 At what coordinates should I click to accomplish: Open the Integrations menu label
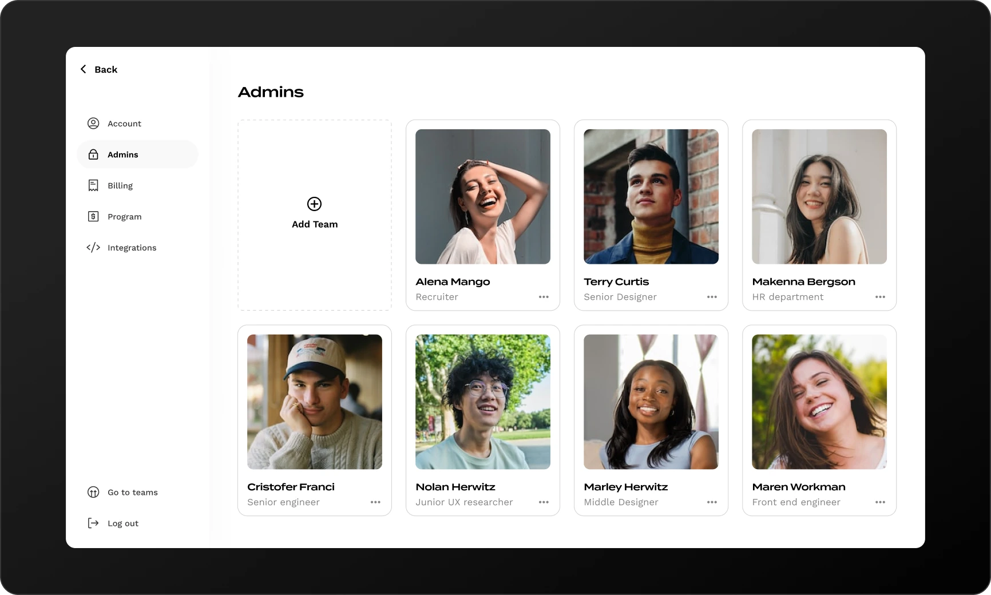(132, 247)
